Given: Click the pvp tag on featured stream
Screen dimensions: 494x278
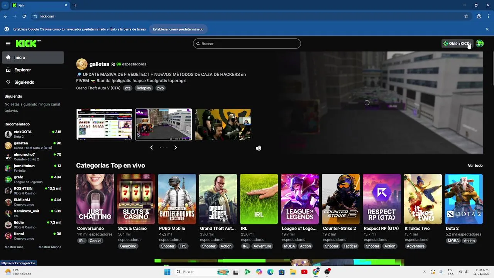Looking at the screenshot, I should [x=161, y=88].
